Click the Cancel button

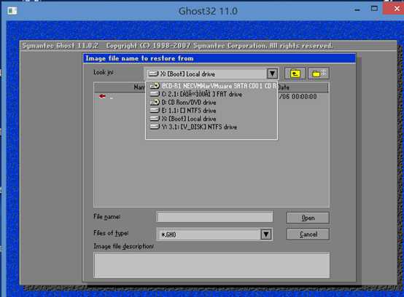(x=308, y=234)
